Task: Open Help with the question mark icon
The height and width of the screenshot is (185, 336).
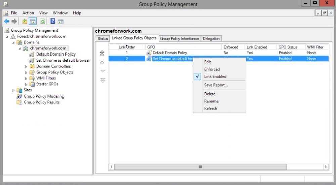Action: pos(53,21)
